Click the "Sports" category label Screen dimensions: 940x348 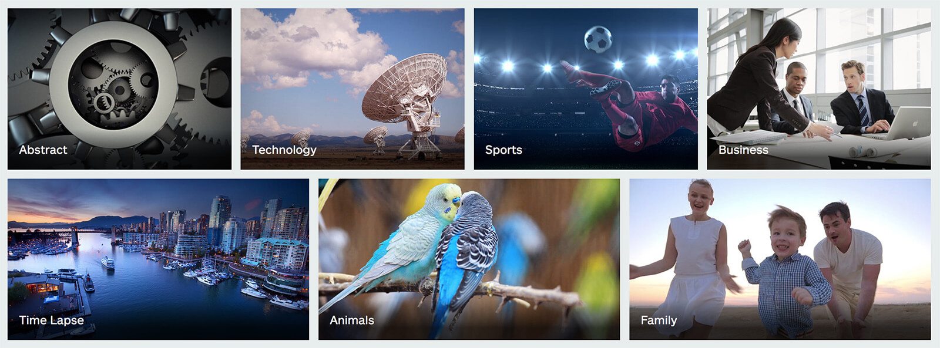coord(503,150)
